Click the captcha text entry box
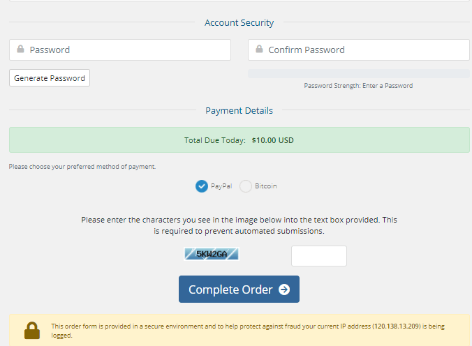472x346 pixels. 319,256
